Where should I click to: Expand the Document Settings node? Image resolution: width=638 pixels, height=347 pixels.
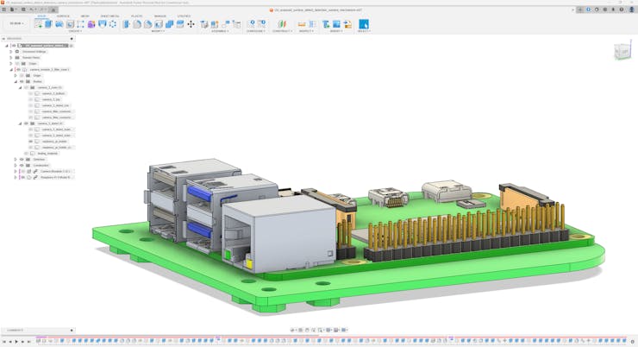11,52
